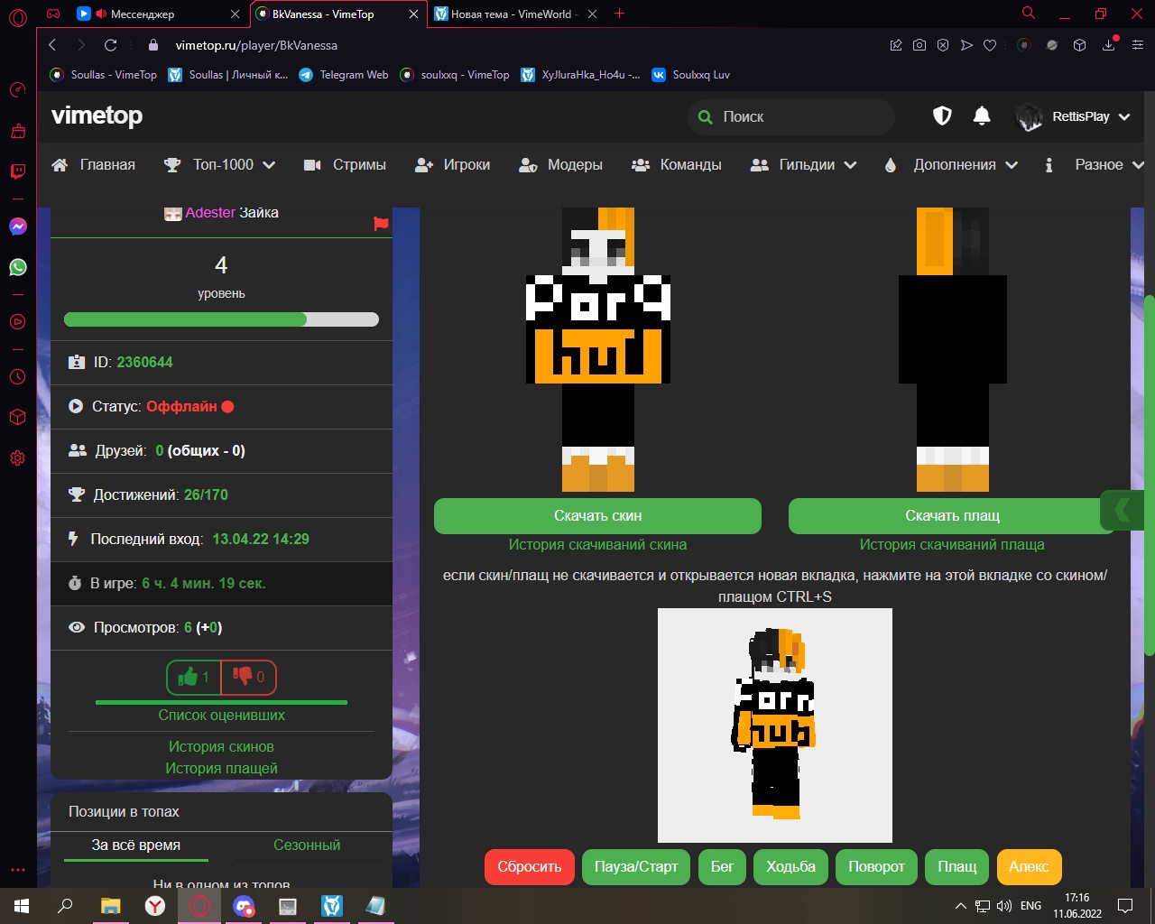The image size is (1155, 924).
Task: Open Messenger in Opera sidebar
Action: click(x=18, y=226)
